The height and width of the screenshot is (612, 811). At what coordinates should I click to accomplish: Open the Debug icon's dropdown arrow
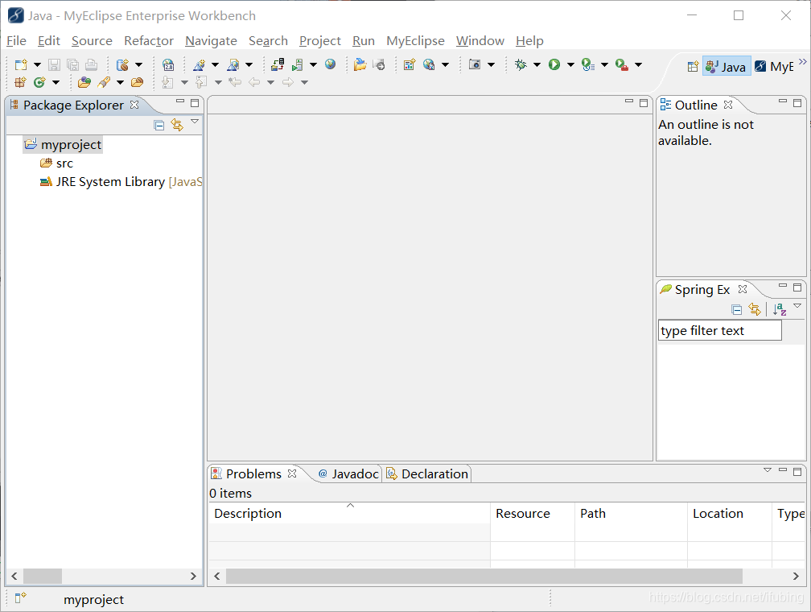pyautogui.click(x=537, y=64)
